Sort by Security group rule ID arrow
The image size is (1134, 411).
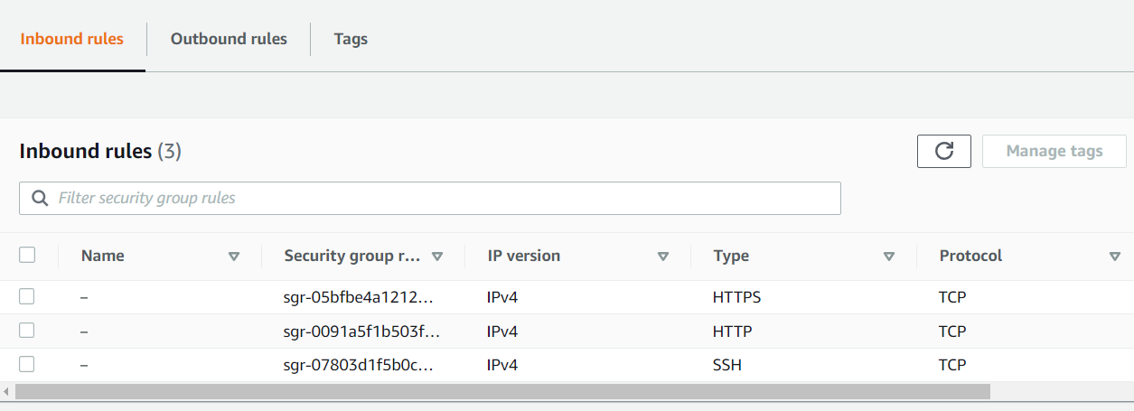tap(437, 257)
